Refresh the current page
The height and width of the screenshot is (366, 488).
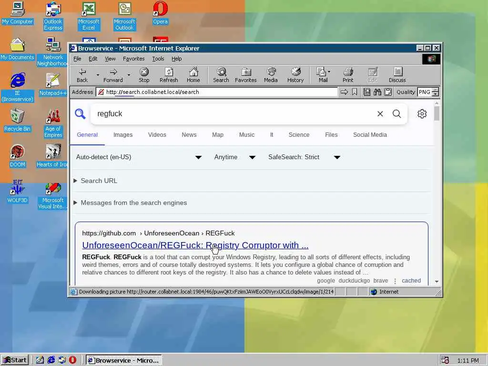tap(169, 75)
